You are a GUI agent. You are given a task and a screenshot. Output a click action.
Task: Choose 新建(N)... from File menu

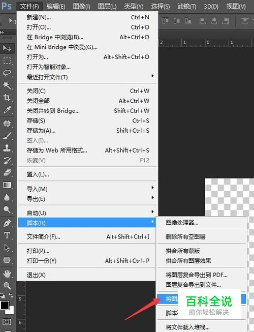pos(87,17)
